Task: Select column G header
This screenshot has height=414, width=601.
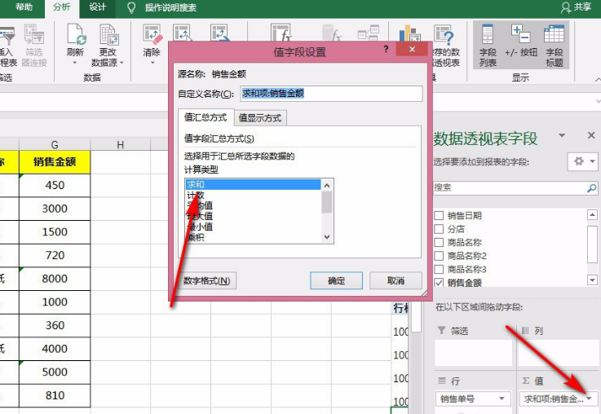Action: click(55, 144)
